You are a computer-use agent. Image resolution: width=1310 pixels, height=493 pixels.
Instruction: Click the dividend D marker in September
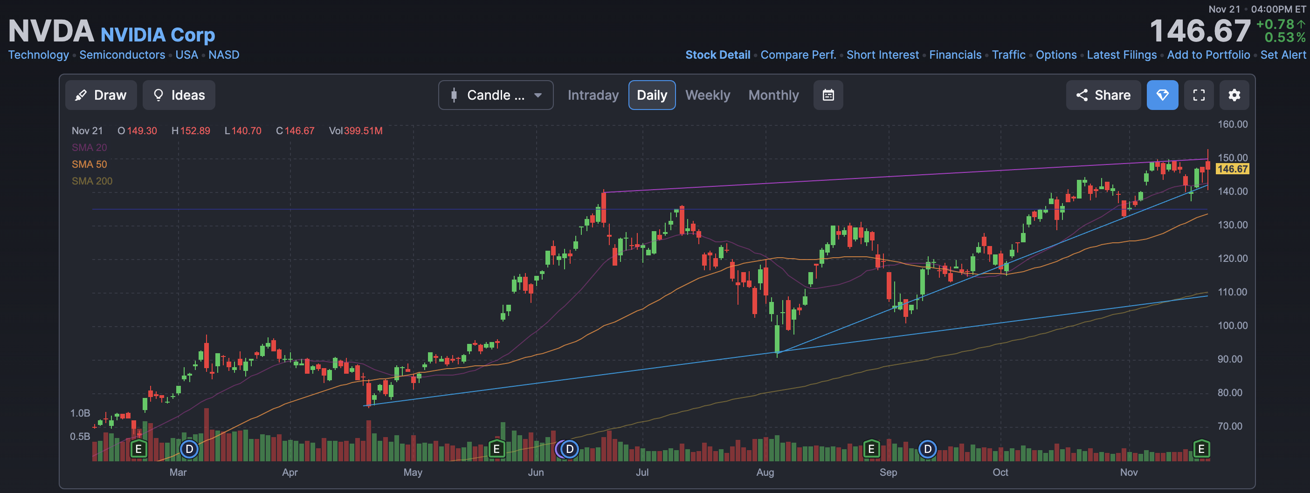(928, 449)
